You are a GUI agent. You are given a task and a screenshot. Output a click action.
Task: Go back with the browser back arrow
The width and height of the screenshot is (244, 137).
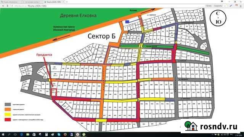(x=3, y=6)
